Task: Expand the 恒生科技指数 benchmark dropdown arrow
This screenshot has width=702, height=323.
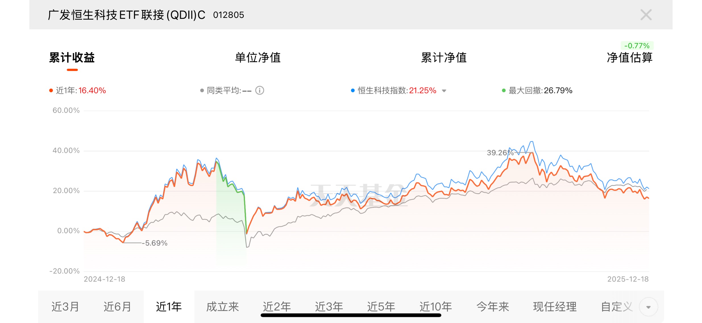Action: pyautogui.click(x=444, y=91)
